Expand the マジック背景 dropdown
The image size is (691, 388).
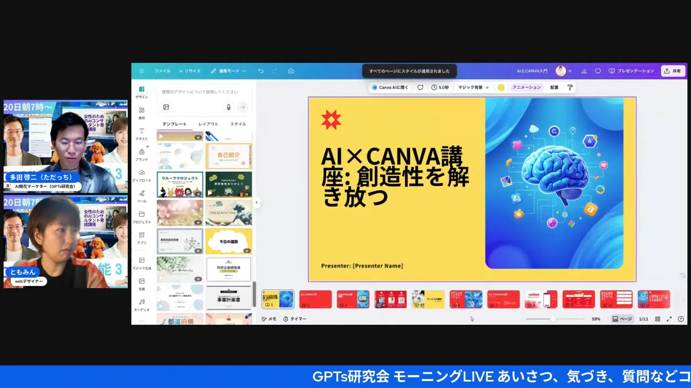(x=486, y=87)
